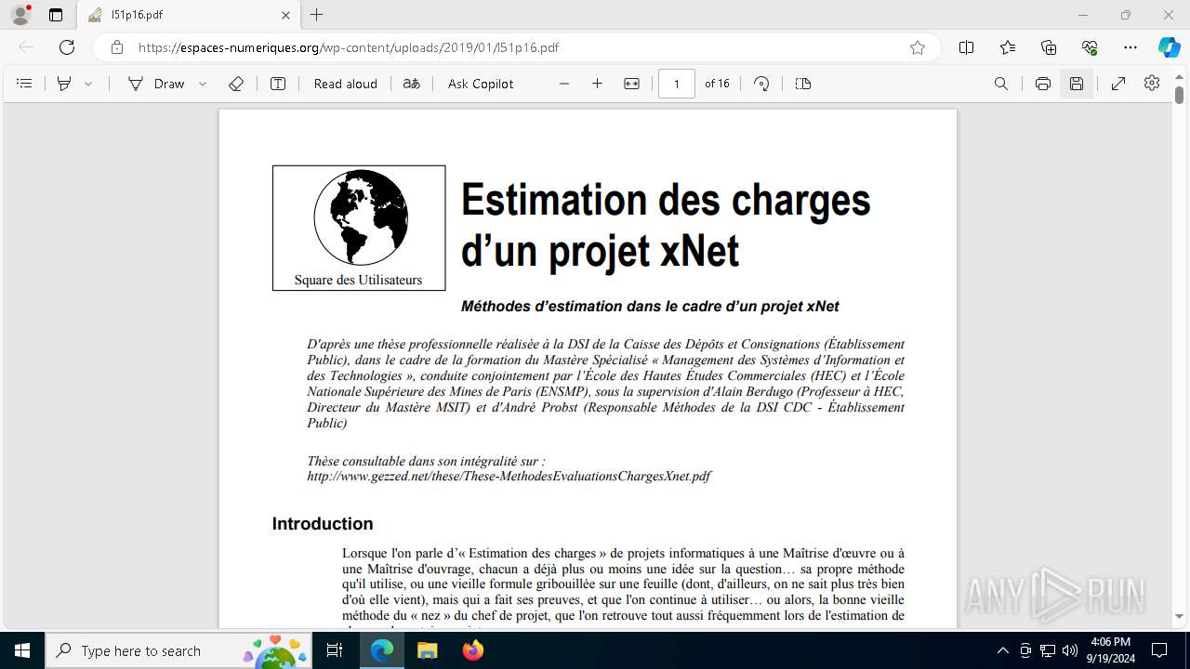Screen dimensions: 1190x669
Task: Zoom out with the minus icon
Action: pos(564,84)
